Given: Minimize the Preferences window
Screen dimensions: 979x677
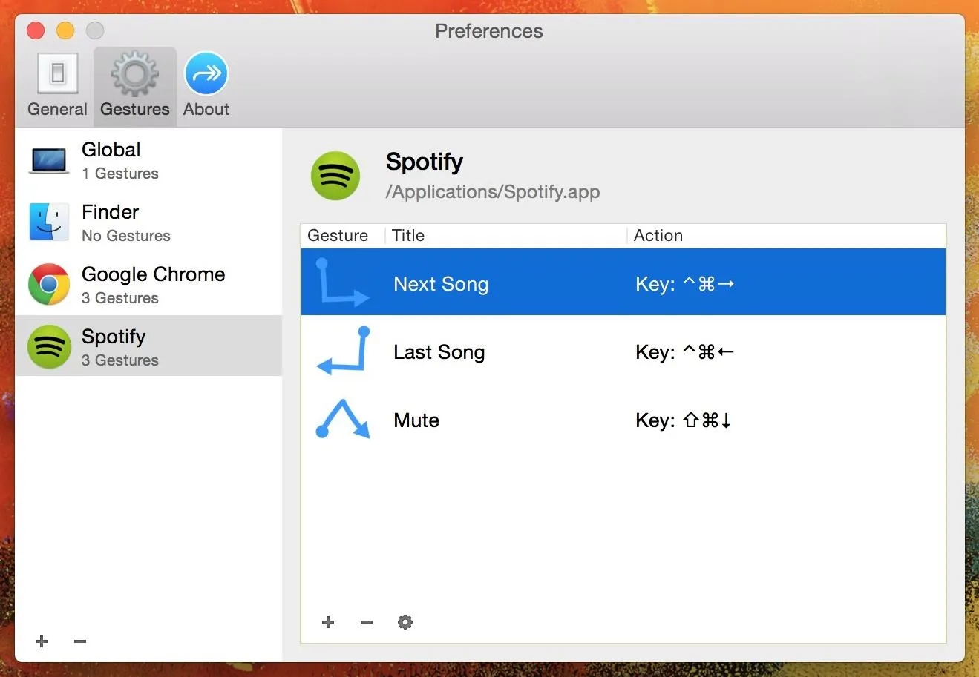Looking at the screenshot, I should pos(65,30).
